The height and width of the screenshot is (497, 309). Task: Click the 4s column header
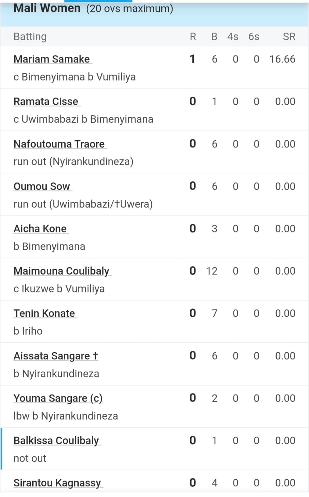pyautogui.click(x=233, y=37)
